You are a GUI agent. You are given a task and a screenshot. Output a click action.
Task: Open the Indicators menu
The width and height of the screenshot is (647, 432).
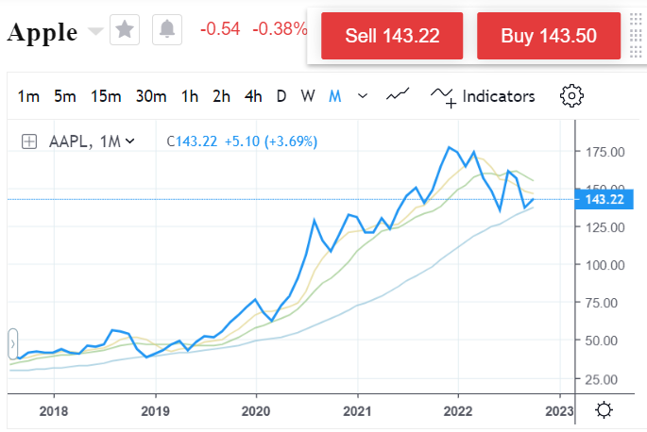tap(483, 97)
